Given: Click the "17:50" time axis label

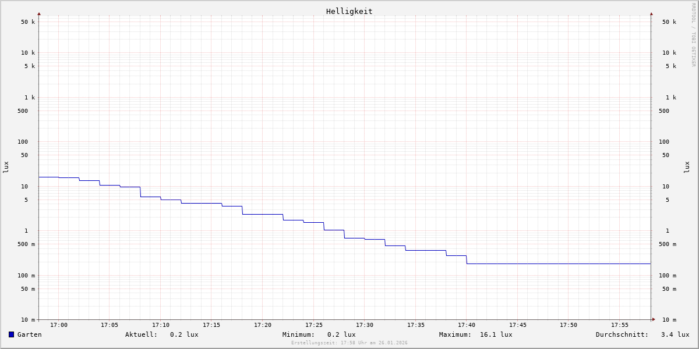Looking at the screenshot, I should pos(569,325).
